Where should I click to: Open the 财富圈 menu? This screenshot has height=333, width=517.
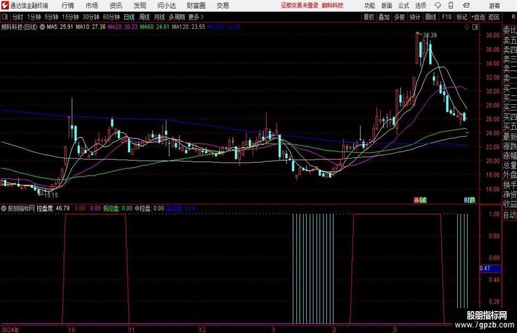196,5
